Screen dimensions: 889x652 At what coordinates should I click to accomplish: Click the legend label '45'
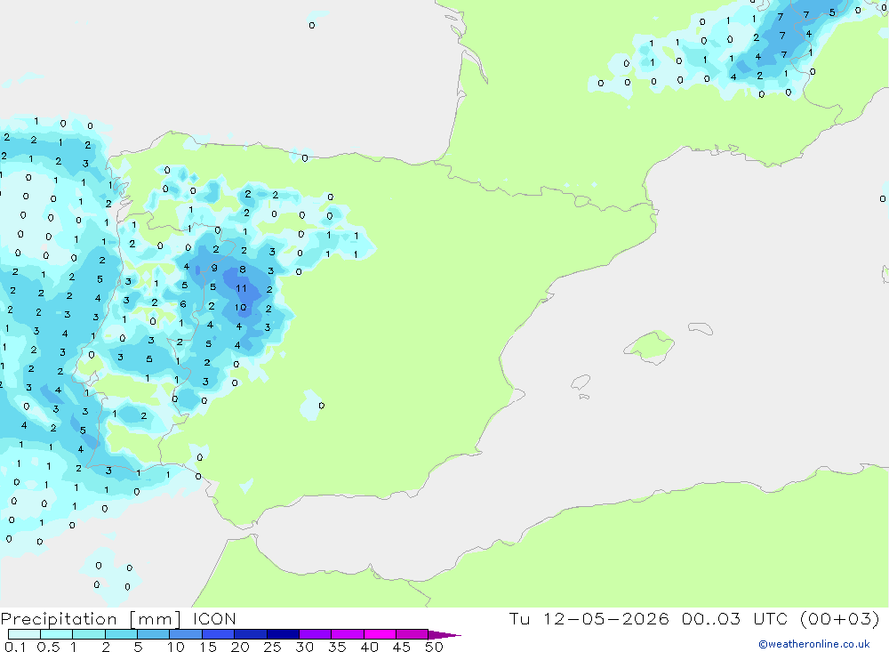pos(402,647)
